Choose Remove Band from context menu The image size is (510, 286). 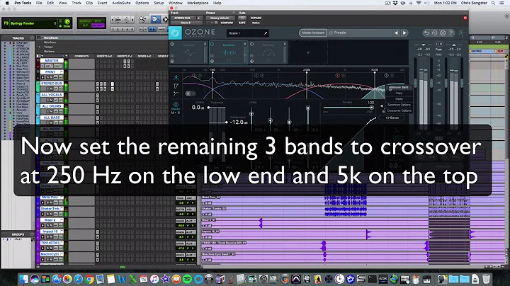tap(399, 87)
